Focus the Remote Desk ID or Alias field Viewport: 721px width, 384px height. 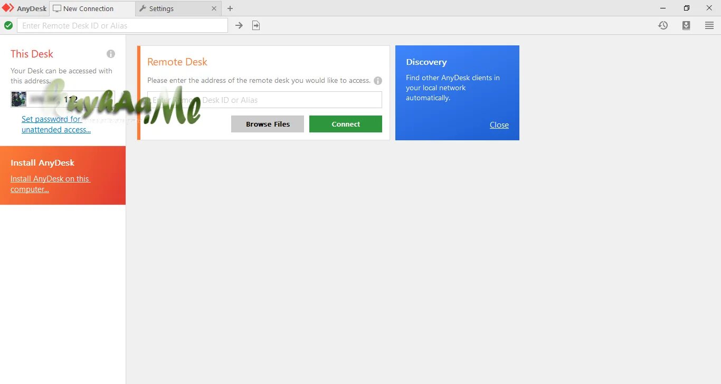[264, 100]
